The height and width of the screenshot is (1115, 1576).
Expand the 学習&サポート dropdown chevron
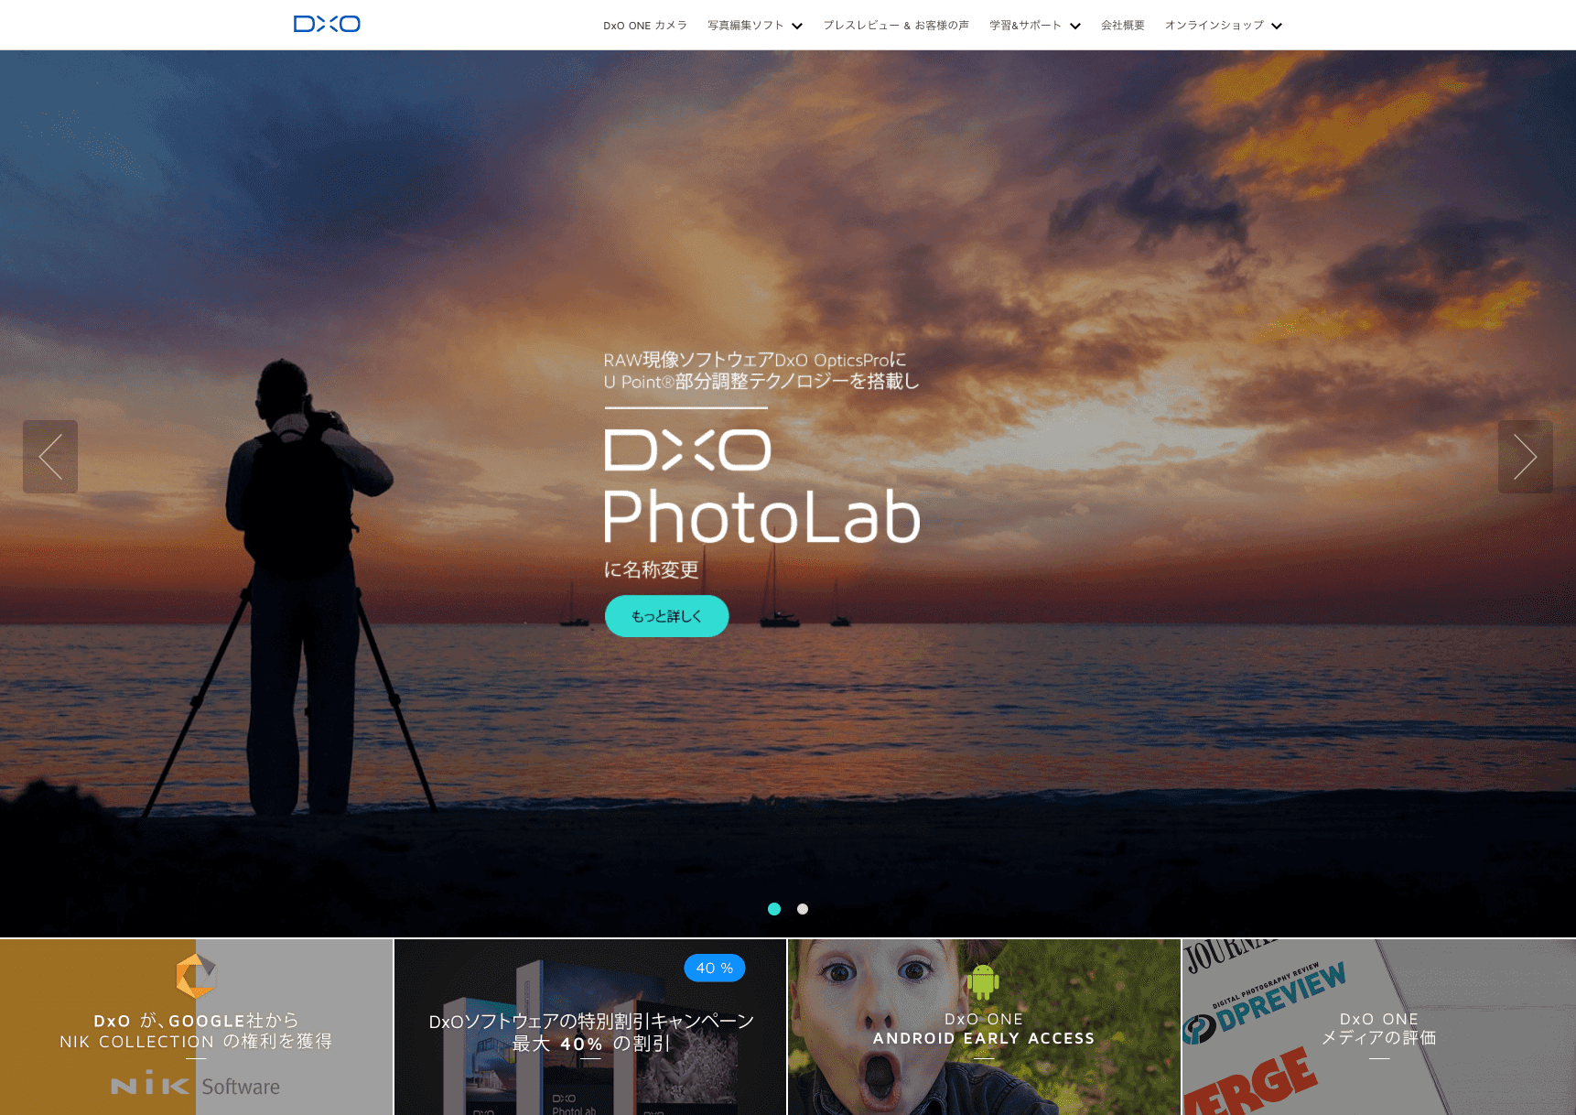[1075, 26]
